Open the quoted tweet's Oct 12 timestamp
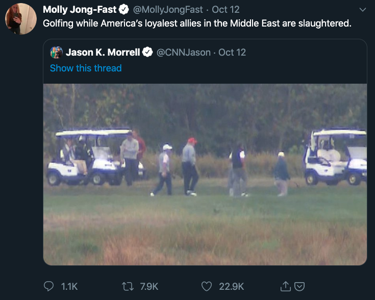 232,53
